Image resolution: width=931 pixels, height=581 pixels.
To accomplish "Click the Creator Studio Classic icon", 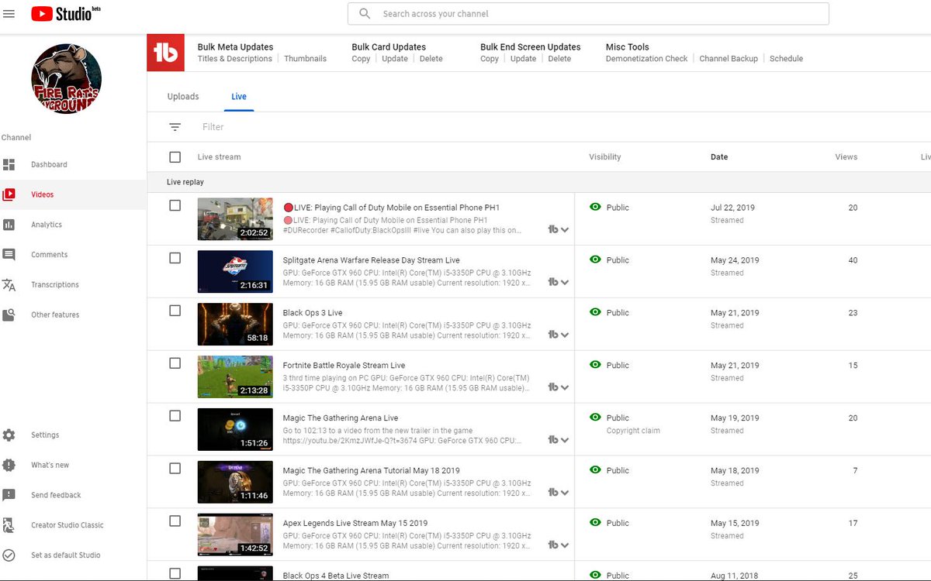I will tap(9, 525).
